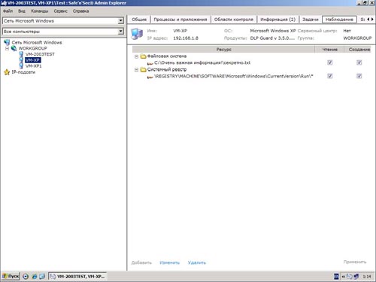This screenshot has height=282, width=376.
Task: Switch to the Области контроля tab
Action: (x=234, y=20)
